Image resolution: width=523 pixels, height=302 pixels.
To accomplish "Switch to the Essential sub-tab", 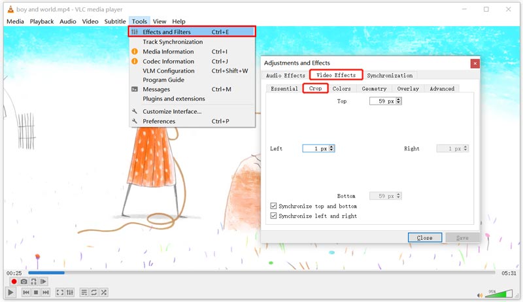I will coord(284,89).
